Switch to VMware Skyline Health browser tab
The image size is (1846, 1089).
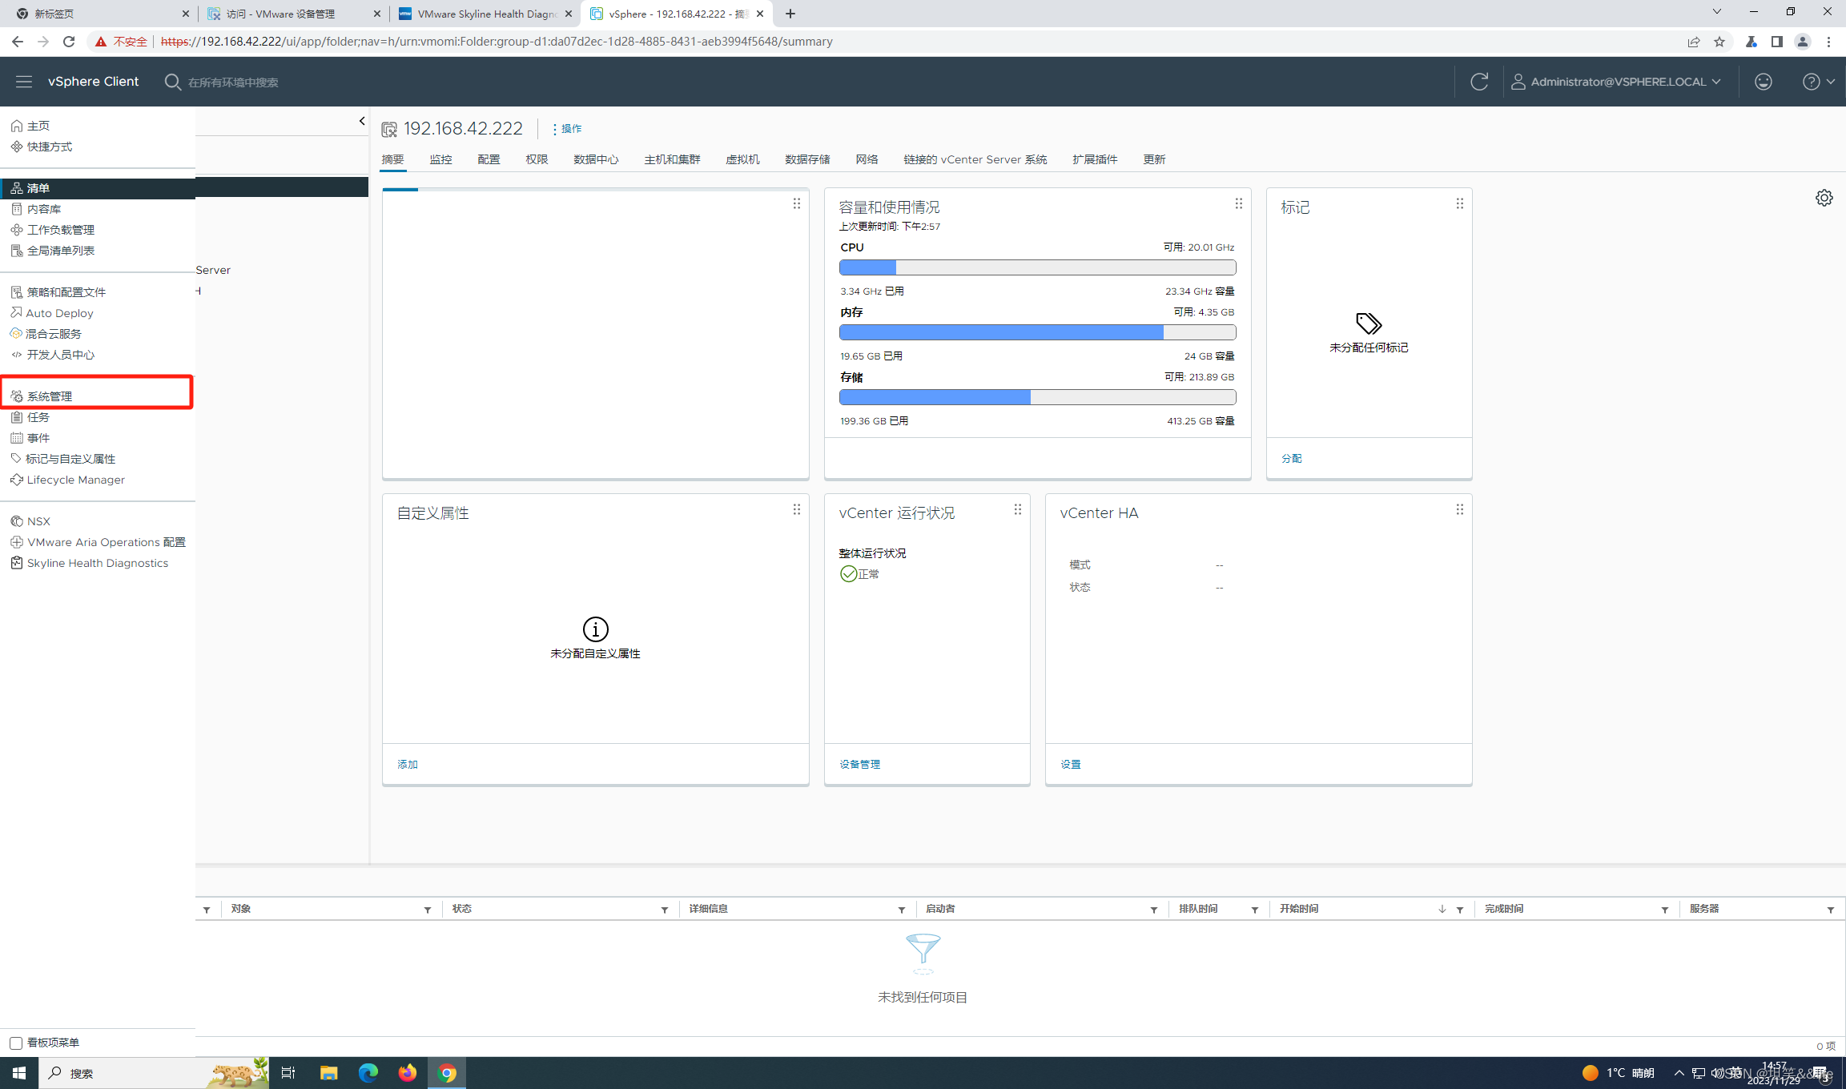pos(485,14)
